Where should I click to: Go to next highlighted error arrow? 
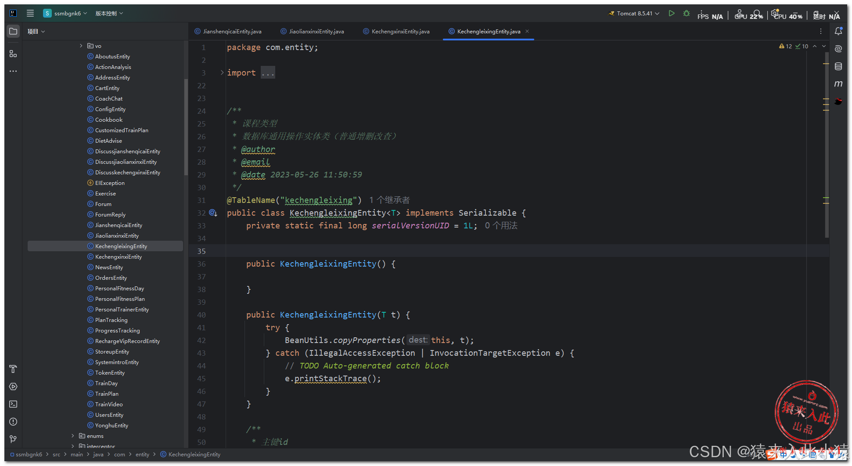[824, 46]
